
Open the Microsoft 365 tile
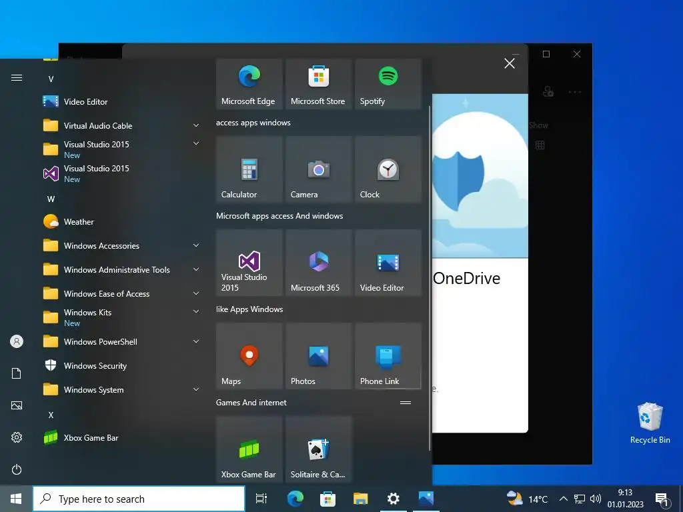click(318, 263)
